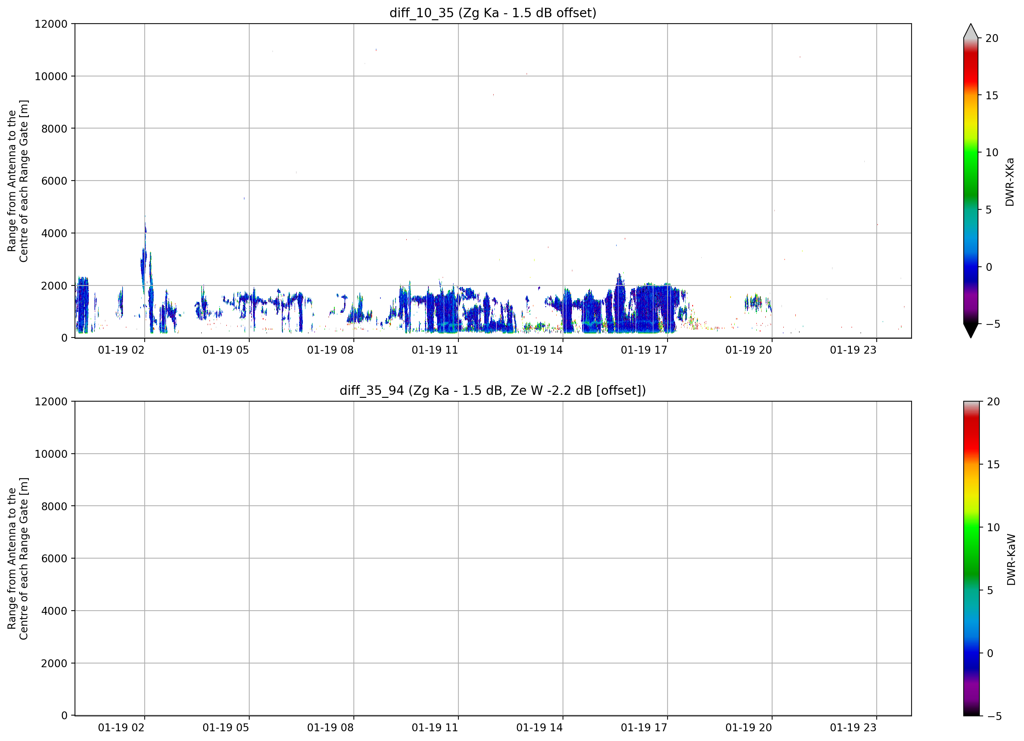Click tick label '01-19 11' under diff_35_94 plot
Image resolution: width=1024 pixels, height=741 pixels.
(435, 728)
